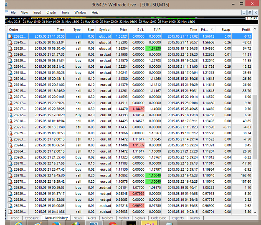Open the Signals tab
The image size is (261, 225).
pyautogui.click(x=140, y=218)
